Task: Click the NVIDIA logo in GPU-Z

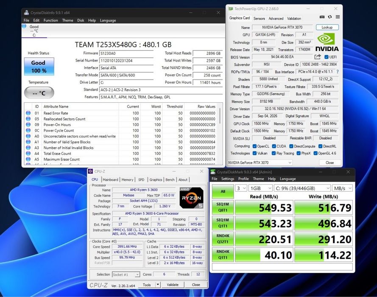Action: coord(327,42)
